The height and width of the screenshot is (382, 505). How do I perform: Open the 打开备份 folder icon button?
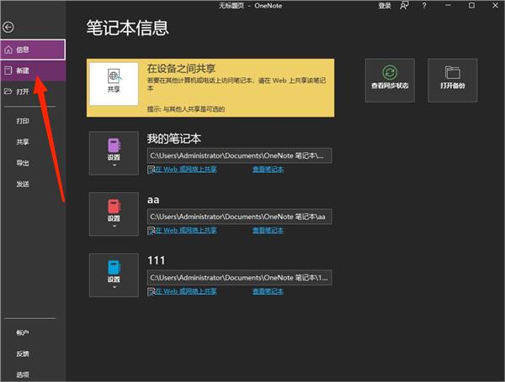pyautogui.click(x=453, y=81)
